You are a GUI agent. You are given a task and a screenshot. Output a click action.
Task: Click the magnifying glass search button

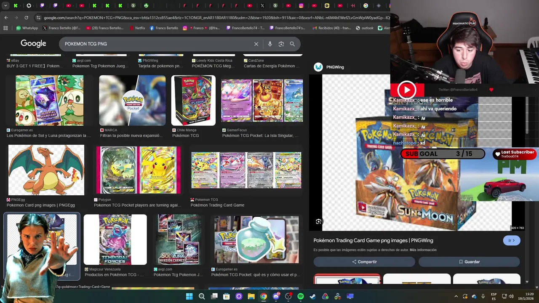(x=292, y=44)
